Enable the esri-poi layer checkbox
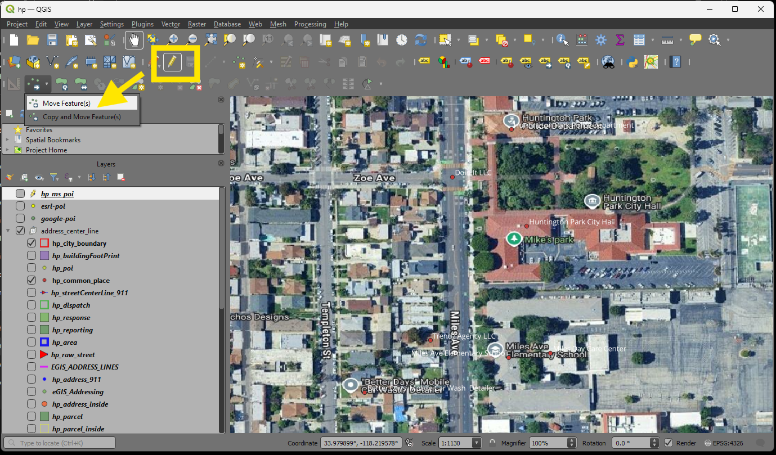Image resolution: width=776 pixels, height=455 pixels. (20, 206)
